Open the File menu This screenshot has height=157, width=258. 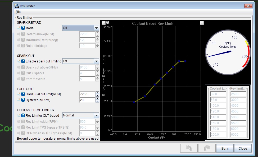[x=18, y=12]
